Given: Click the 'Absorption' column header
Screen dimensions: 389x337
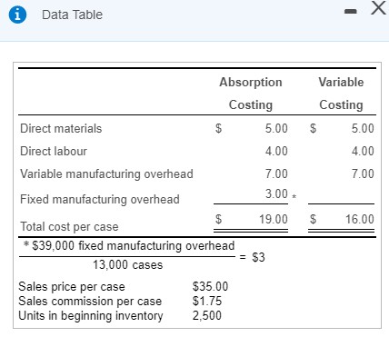Looking at the screenshot, I should 251,82.
